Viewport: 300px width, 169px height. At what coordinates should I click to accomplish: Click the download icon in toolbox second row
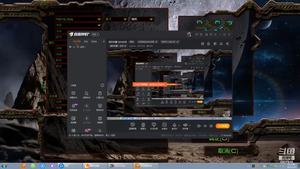click(87, 106)
